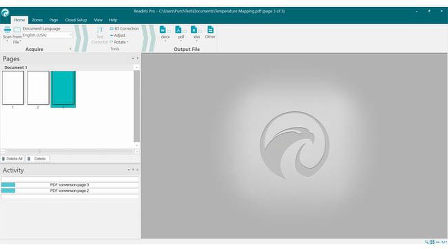Click the Adjust tool
The height and width of the screenshot is (249, 448).
(x=118, y=35)
